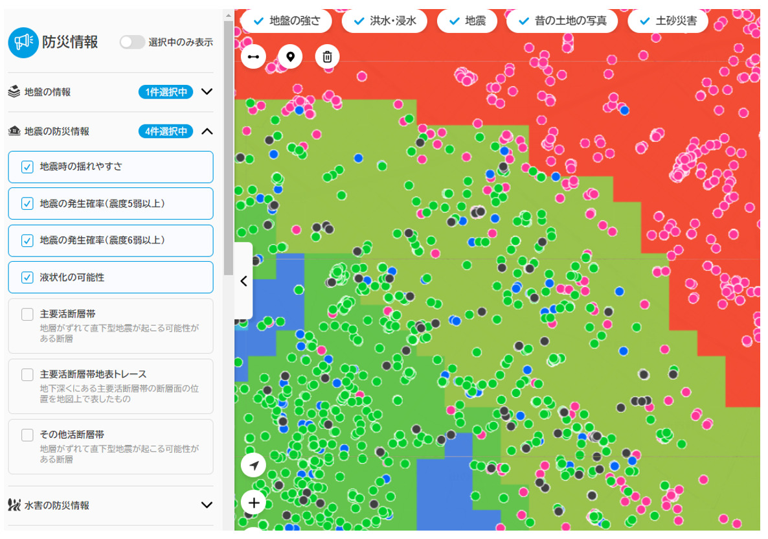
Task: Click the sidebar vertical scrollbar
Action: 228,149
